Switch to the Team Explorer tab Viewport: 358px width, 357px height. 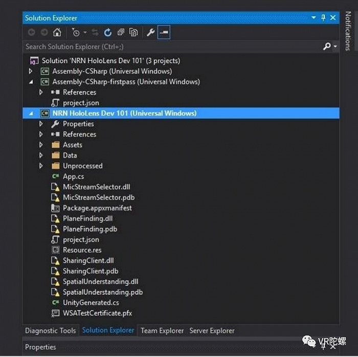[162, 331]
